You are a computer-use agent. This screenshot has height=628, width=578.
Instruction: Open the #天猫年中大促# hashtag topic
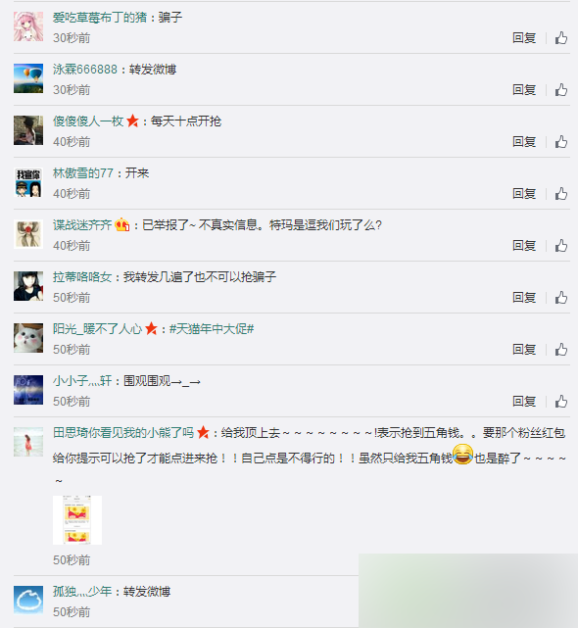(212, 329)
